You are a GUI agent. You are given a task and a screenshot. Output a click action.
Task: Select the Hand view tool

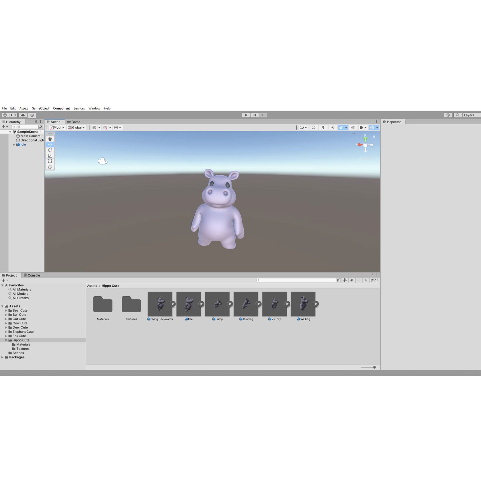(x=50, y=139)
